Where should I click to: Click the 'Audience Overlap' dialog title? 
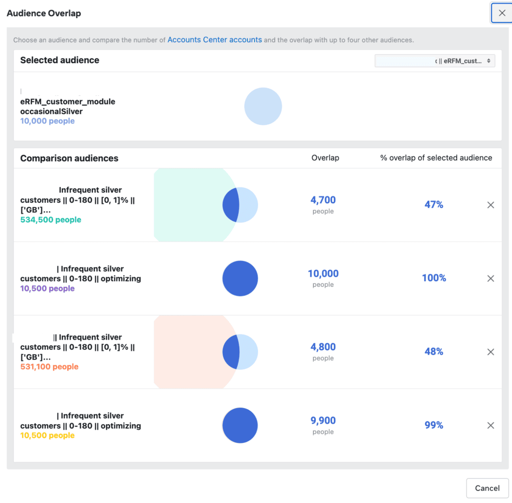44,13
